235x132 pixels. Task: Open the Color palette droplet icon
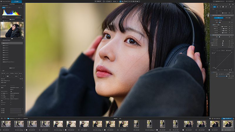coord(217,7)
